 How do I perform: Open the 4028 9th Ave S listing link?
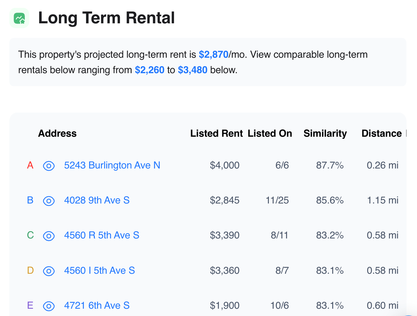pos(97,200)
